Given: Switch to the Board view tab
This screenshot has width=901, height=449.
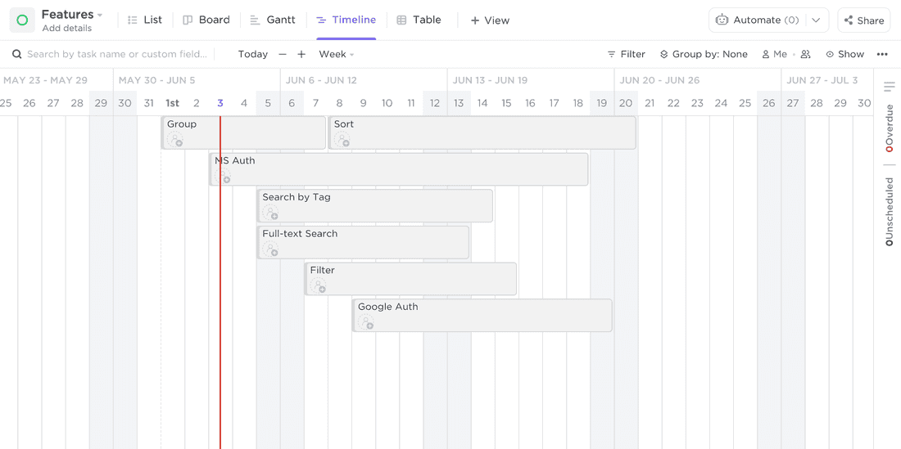Looking at the screenshot, I should tap(206, 20).
